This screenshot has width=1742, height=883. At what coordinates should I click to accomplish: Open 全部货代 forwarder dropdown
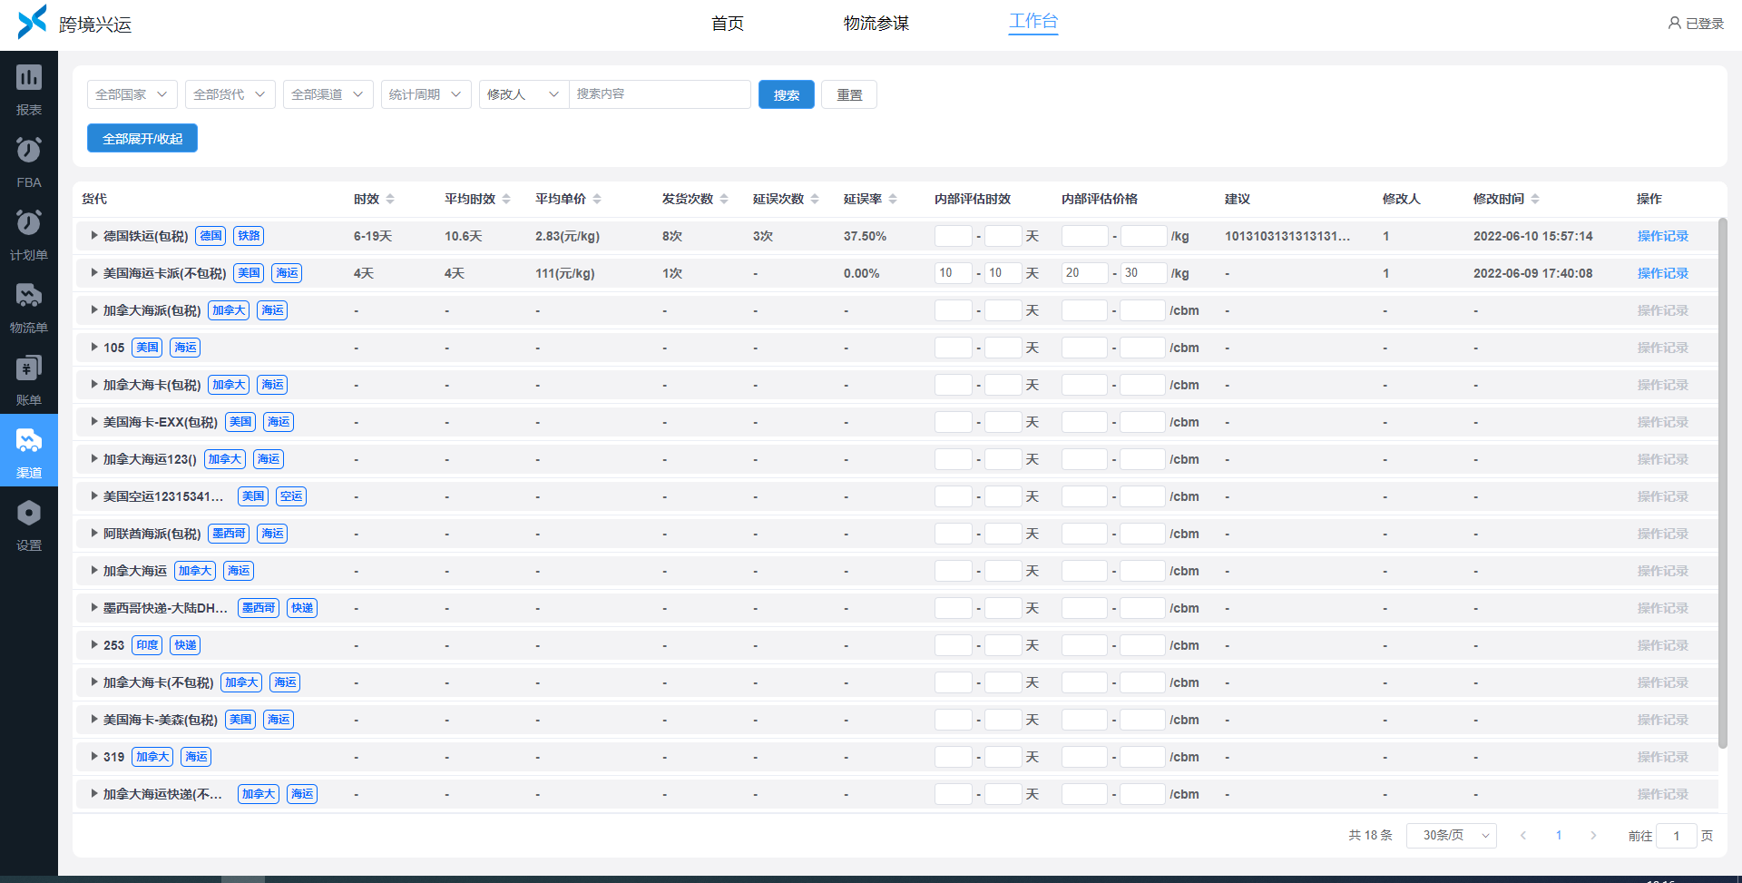(230, 94)
